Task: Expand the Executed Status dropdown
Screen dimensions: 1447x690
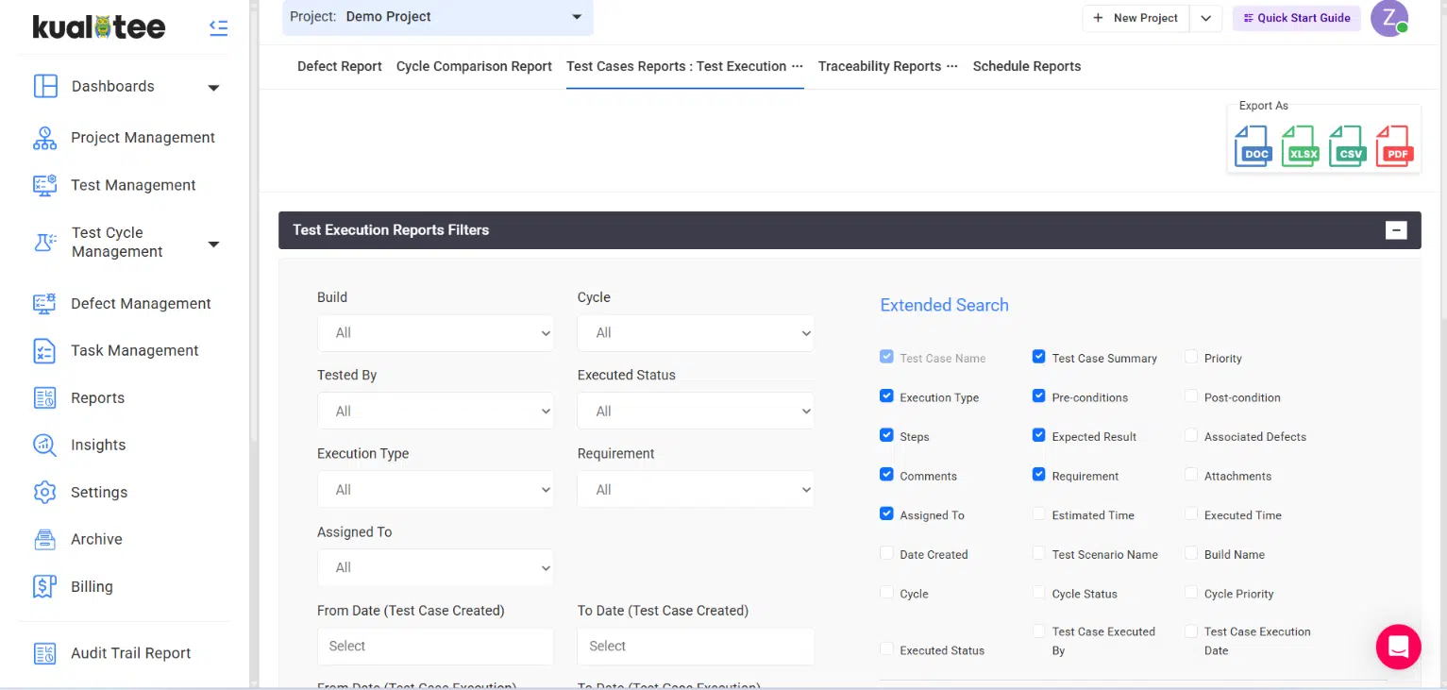Action: point(696,412)
